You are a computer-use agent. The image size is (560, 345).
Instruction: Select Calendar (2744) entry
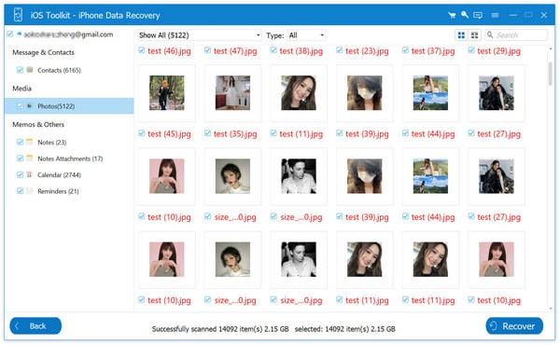60,175
